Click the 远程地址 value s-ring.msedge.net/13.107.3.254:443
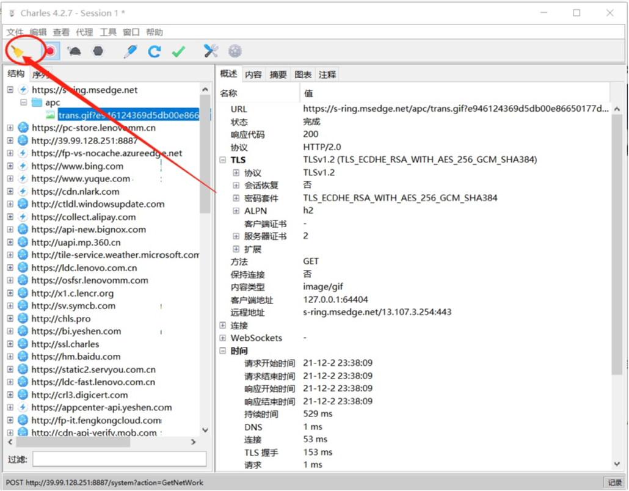The image size is (629, 491). [x=377, y=312]
